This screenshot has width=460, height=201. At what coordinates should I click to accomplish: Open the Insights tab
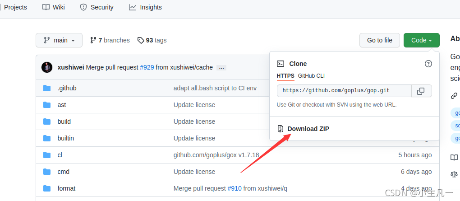point(145,7)
